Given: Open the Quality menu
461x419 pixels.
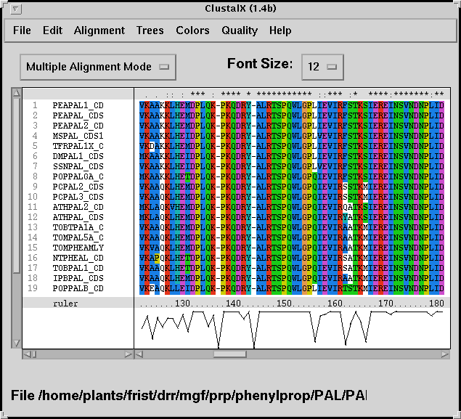Looking at the screenshot, I should pyautogui.click(x=240, y=30).
